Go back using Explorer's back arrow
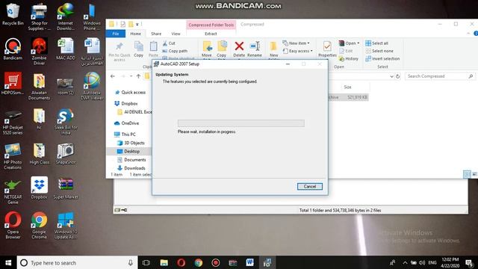The image size is (478, 269). click(x=113, y=76)
